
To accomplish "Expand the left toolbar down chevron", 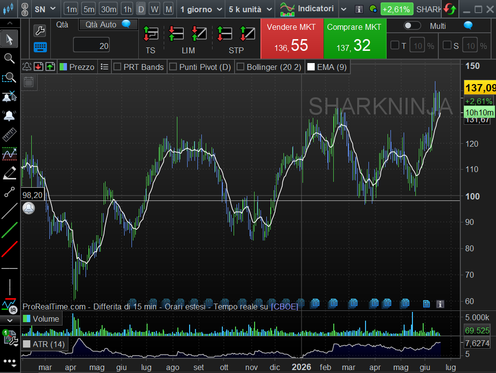I will (9, 321).
